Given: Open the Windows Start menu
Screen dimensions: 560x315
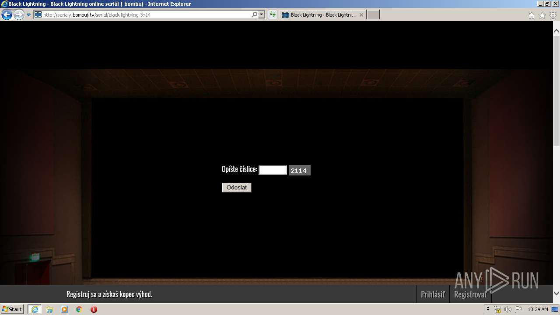Looking at the screenshot, I should point(12,309).
